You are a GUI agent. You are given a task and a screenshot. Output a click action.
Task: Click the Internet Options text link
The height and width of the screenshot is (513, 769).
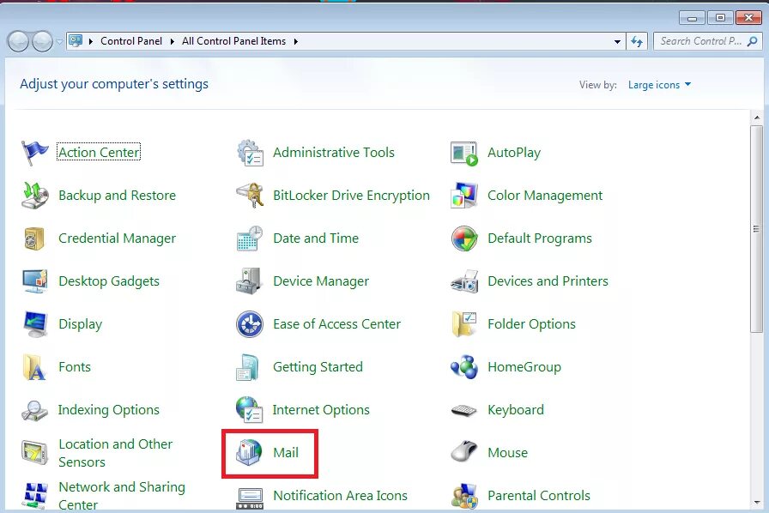(x=321, y=410)
